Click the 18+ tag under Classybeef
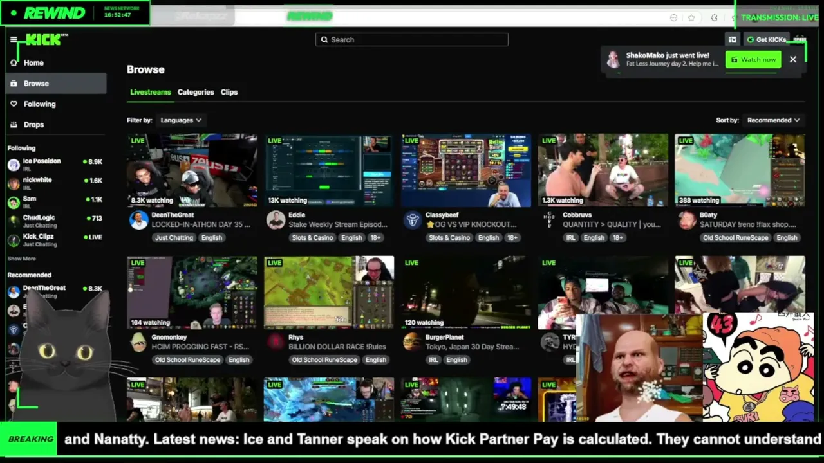Image resolution: width=824 pixels, height=463 pixels. pos(512,238)
